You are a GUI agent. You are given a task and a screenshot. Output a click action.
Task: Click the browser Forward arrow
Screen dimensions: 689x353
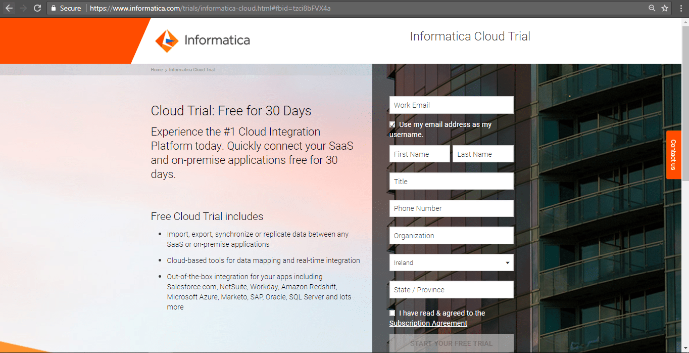coord(23,8)
